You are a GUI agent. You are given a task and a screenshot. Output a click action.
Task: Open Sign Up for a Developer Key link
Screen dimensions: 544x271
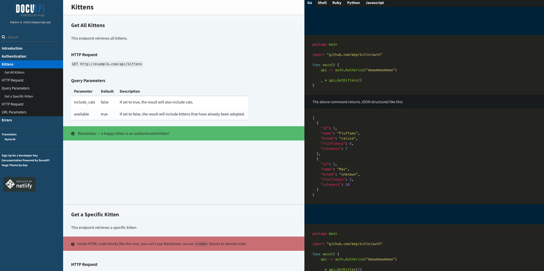[20, 156]
